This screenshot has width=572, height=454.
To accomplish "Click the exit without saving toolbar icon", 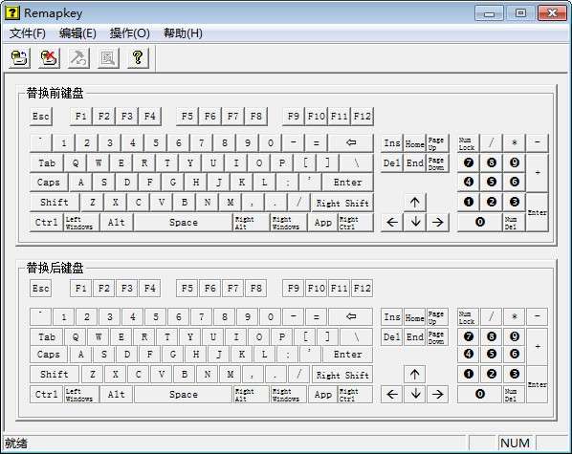I will coord(49,57).
